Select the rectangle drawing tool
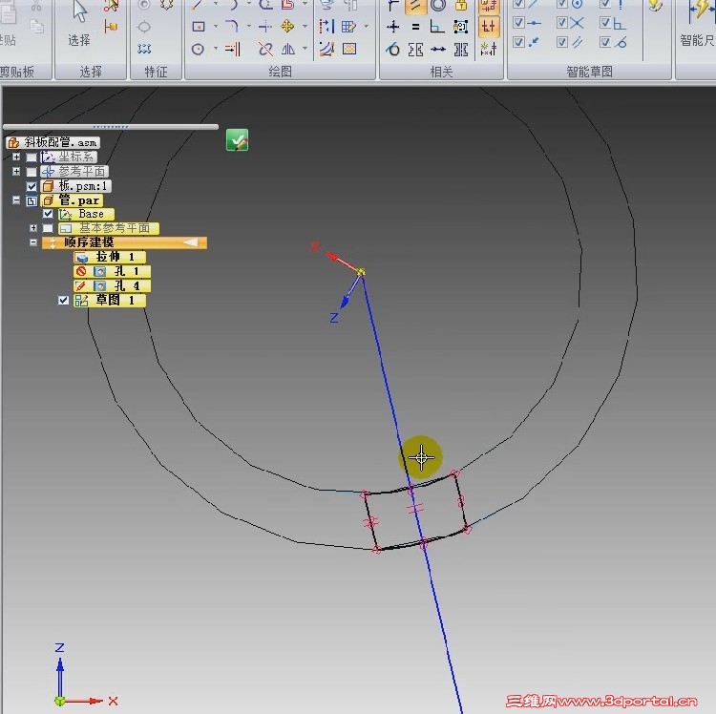 tap(199, 27)
